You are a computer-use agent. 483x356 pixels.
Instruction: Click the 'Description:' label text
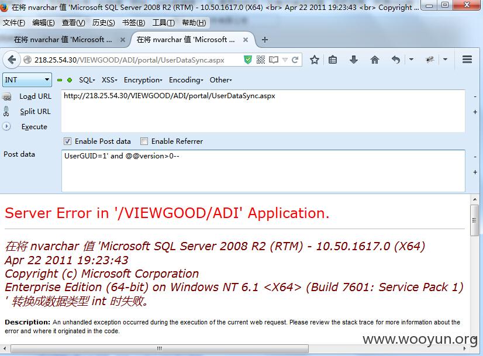[x=27, y=322]
